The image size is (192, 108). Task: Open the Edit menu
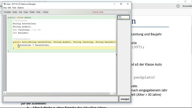coord(9,8)
